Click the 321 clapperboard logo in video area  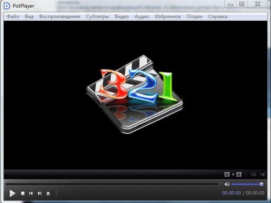(x=135, y=94)
